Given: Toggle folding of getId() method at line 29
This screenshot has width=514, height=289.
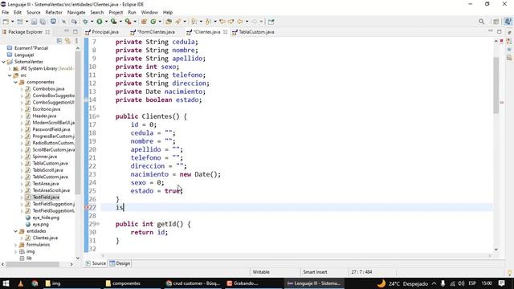Looking at the screenshot, I should click(x=98, y=224).
